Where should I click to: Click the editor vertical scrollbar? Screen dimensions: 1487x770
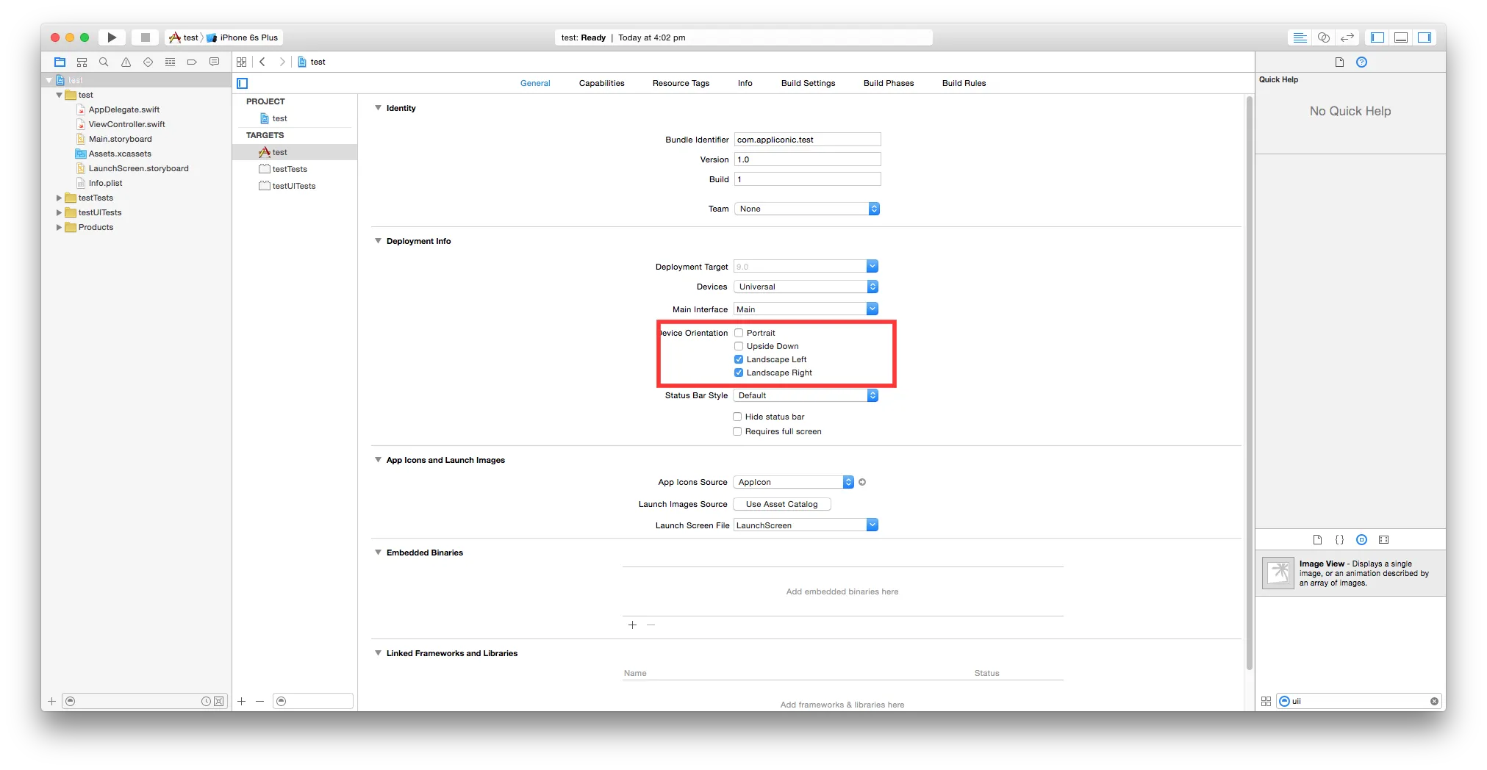pyautogui.click(x=1249, y=383)
